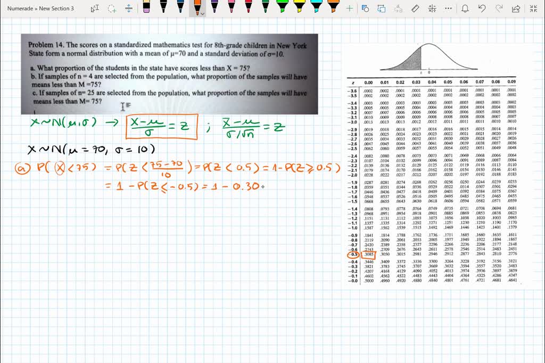Select the green highlighter

[282, 9]
